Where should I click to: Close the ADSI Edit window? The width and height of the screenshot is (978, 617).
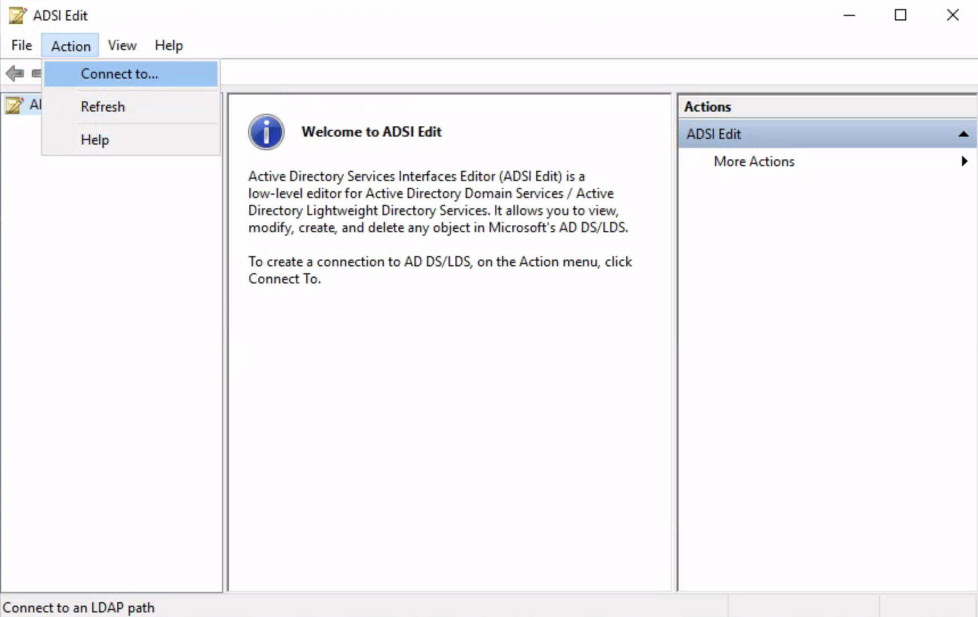(952, 15)
